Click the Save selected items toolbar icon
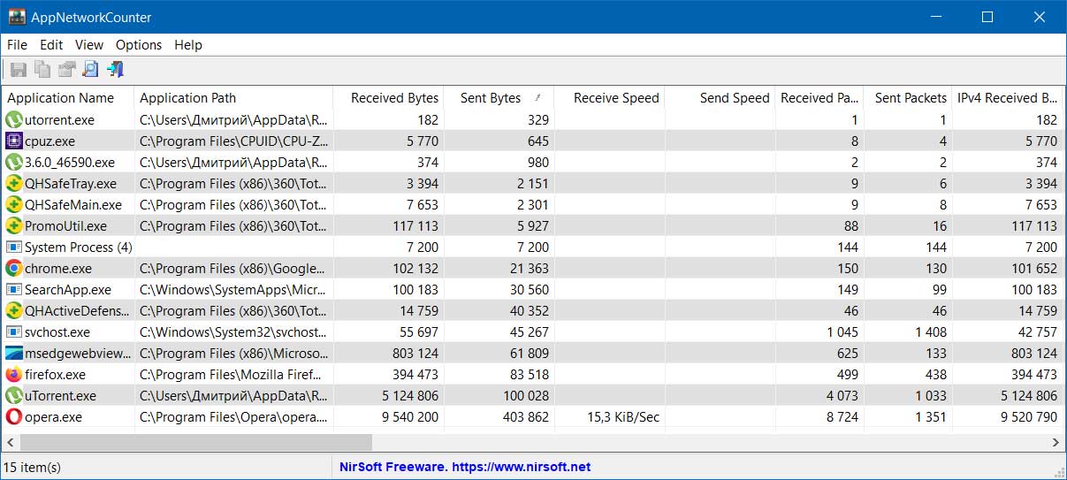Viewport: 1067px width, 480px height. 18,69
